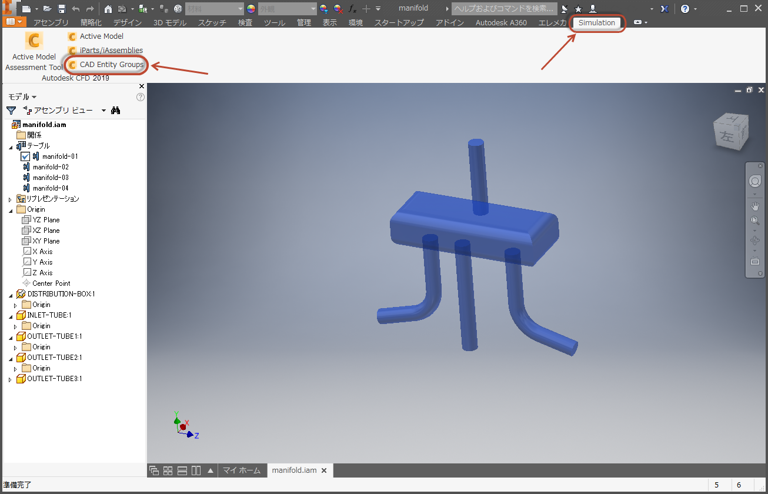Click the Look At tool in navigation bar
Screen dimensions: 768x494
coord(755,261)
